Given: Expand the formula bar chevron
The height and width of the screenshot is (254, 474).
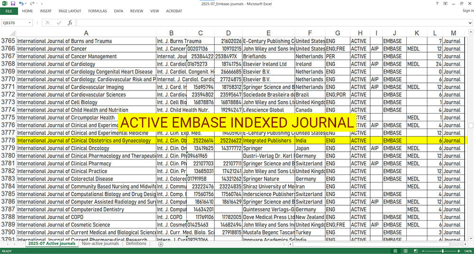Looking at the screenshot, I should pos(470,23).
